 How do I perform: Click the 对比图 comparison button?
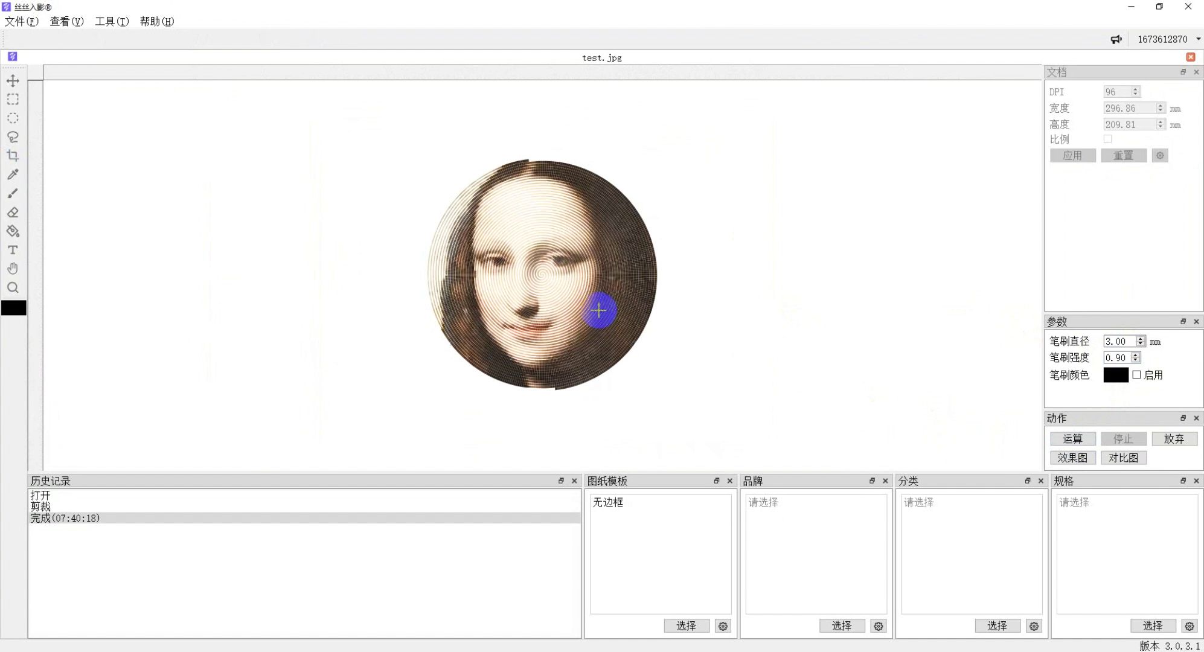(1123, 458)
